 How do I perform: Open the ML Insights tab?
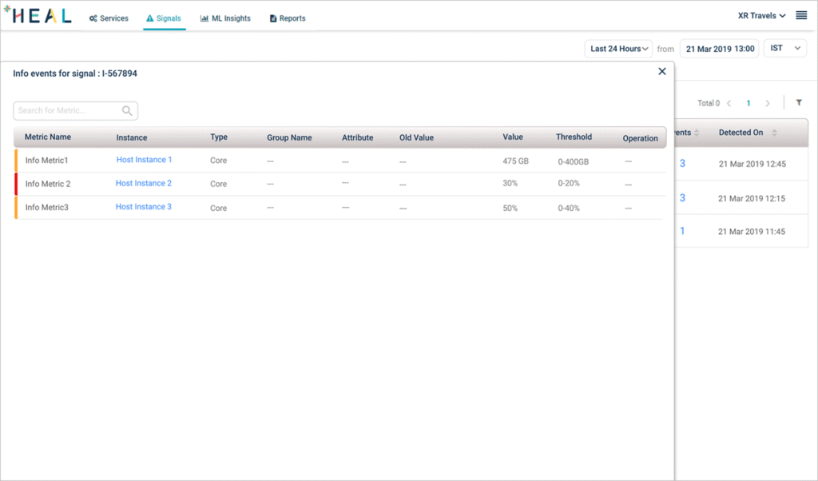coord(225,18)
